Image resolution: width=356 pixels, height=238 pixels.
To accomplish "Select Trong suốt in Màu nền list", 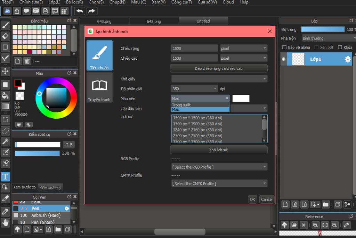I will [200, 105].
